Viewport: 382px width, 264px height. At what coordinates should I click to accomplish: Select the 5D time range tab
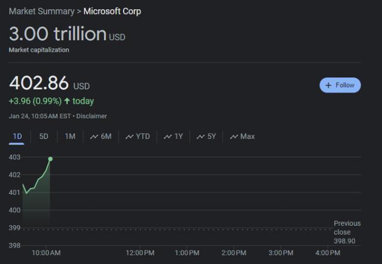tap(44, 136)
